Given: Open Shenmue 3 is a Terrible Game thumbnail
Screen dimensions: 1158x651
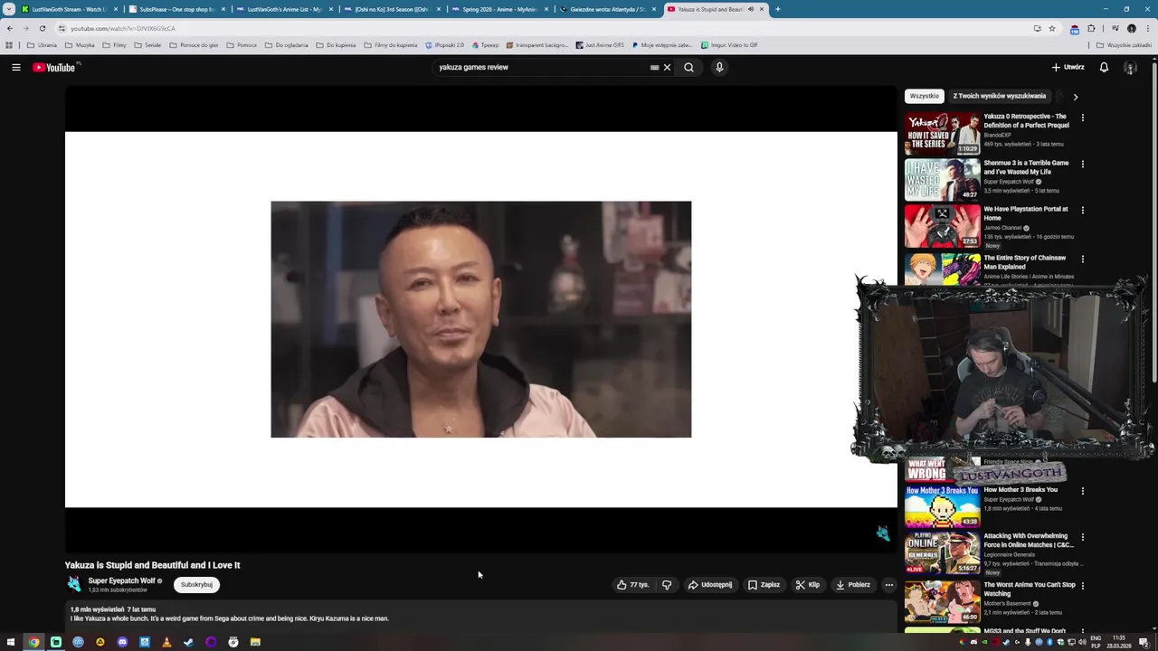Looking at the screenshot, I should (942, 179).
